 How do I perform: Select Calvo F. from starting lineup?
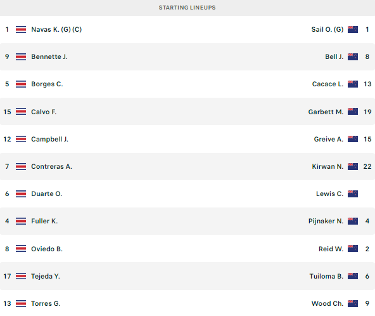pos(44,112)
